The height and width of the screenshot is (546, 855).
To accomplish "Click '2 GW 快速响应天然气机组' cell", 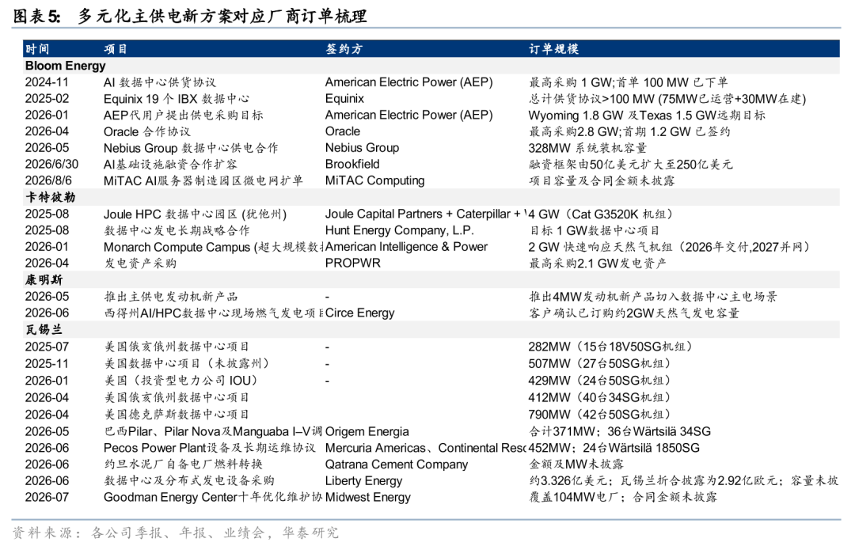I will [669, 247].
